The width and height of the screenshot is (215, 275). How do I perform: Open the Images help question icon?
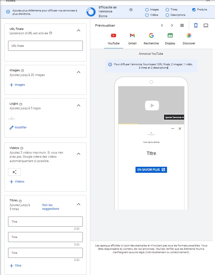(x=22, y=71)
